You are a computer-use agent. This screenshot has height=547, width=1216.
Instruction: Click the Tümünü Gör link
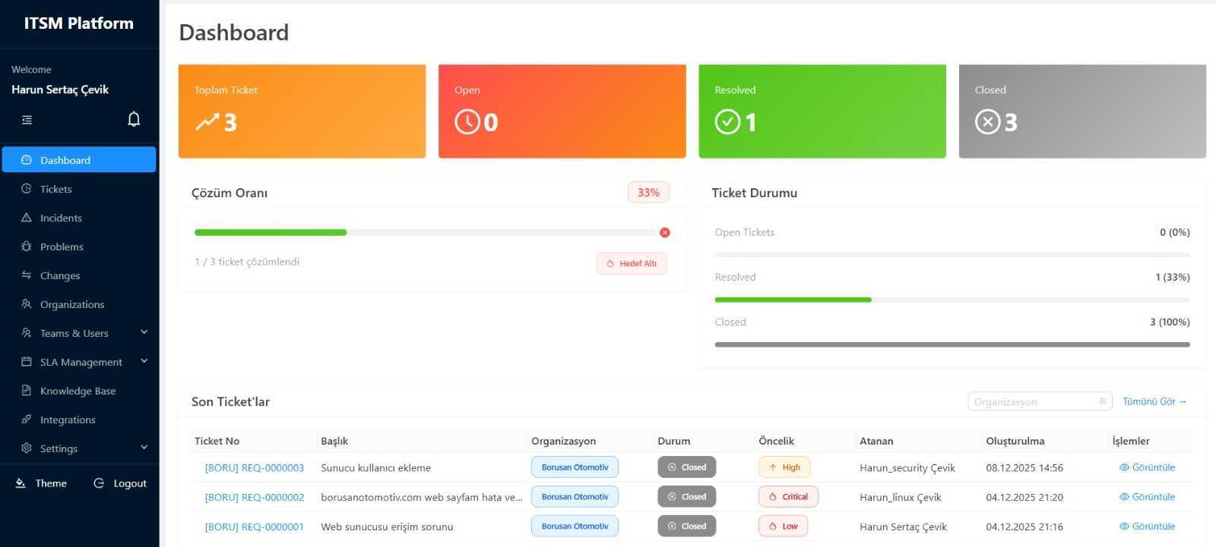1154,401
